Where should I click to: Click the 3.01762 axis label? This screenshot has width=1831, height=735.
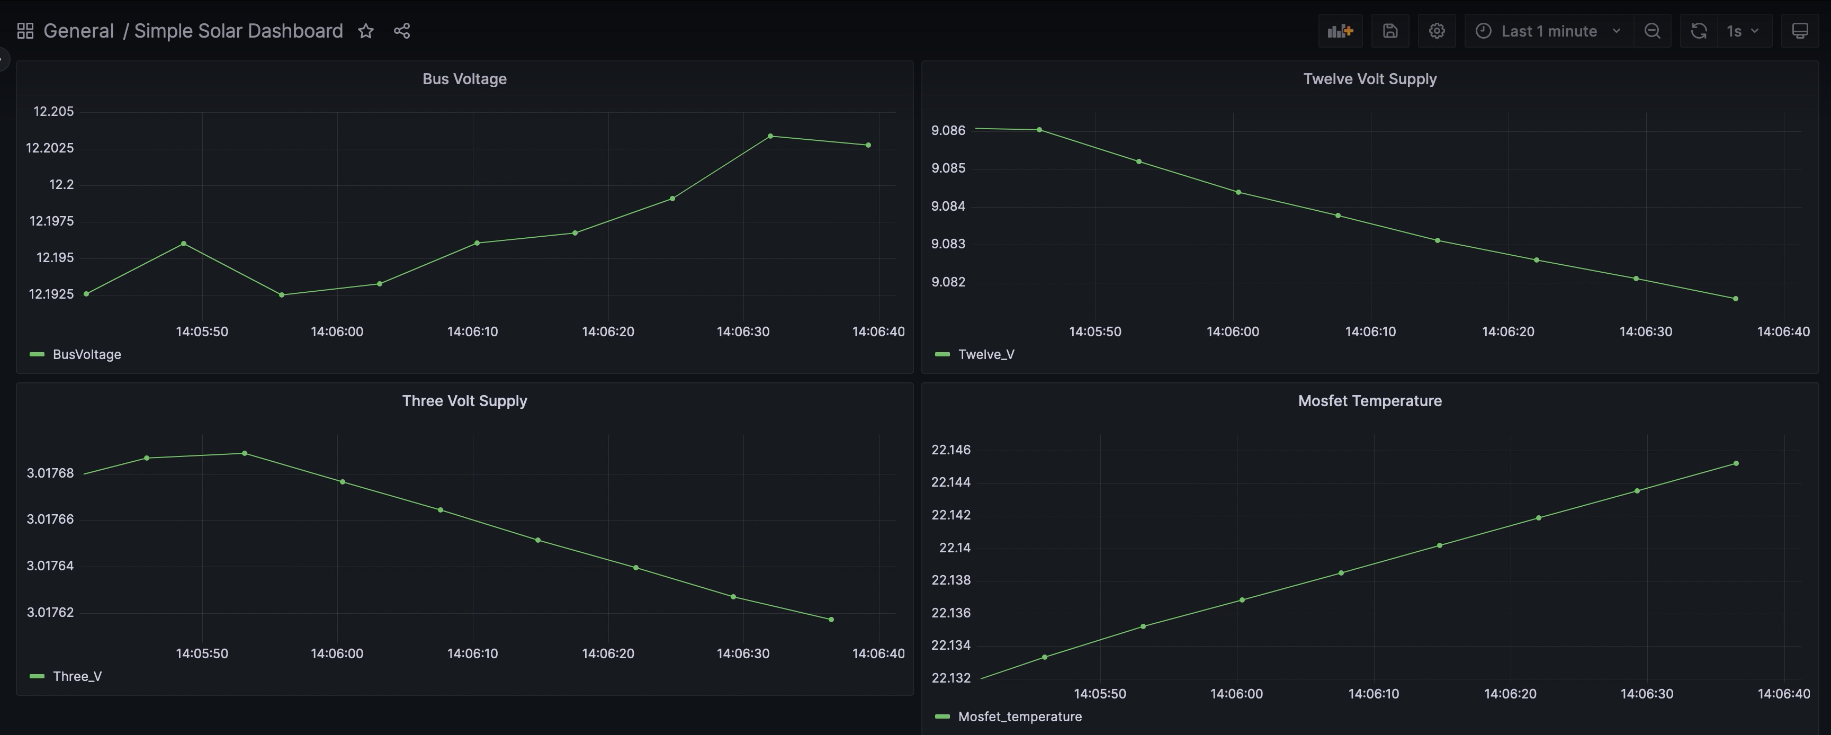(x=50, y=612)
